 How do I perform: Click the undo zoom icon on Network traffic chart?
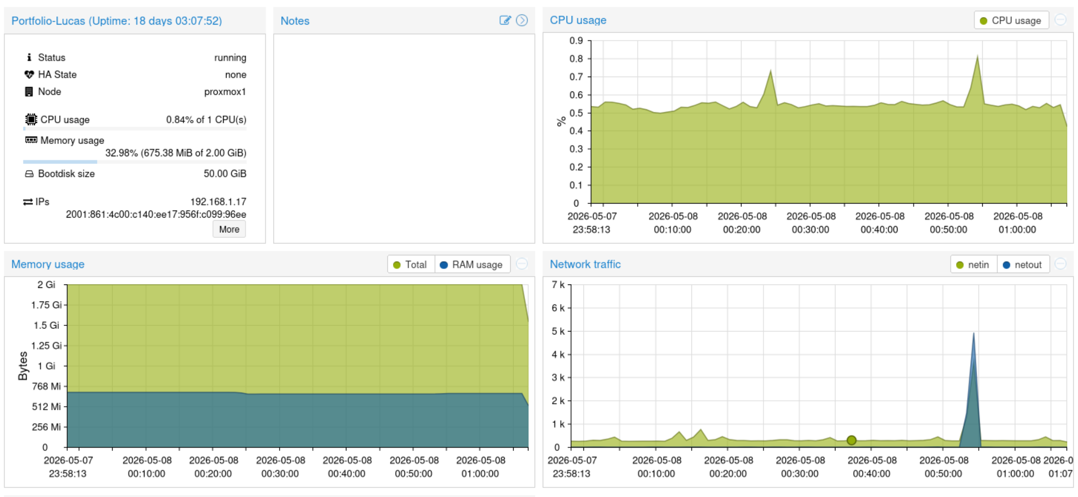[x=1060, y=264]
